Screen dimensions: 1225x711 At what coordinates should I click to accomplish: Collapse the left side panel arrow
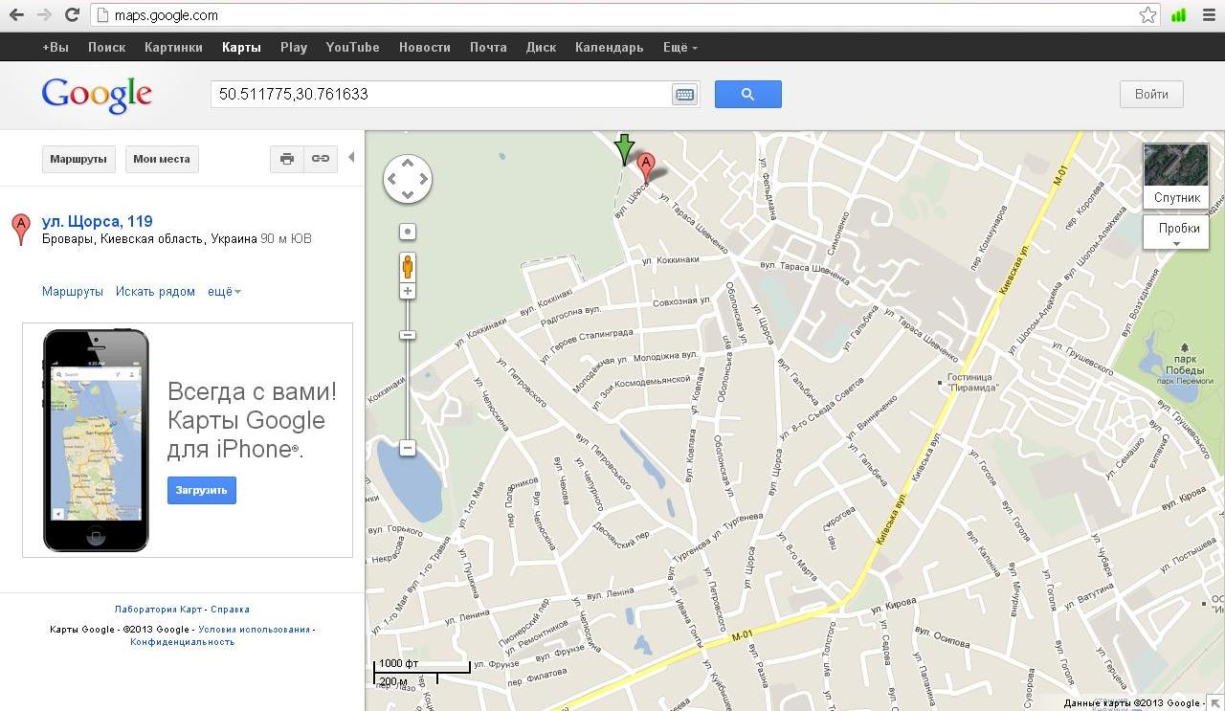pyautogui.click(x=351, y=158)
